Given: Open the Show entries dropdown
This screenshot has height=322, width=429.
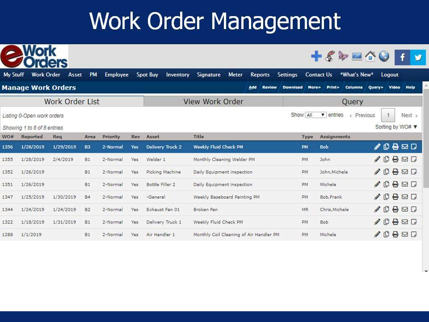Looking at the screenshot, I should 316,115.
